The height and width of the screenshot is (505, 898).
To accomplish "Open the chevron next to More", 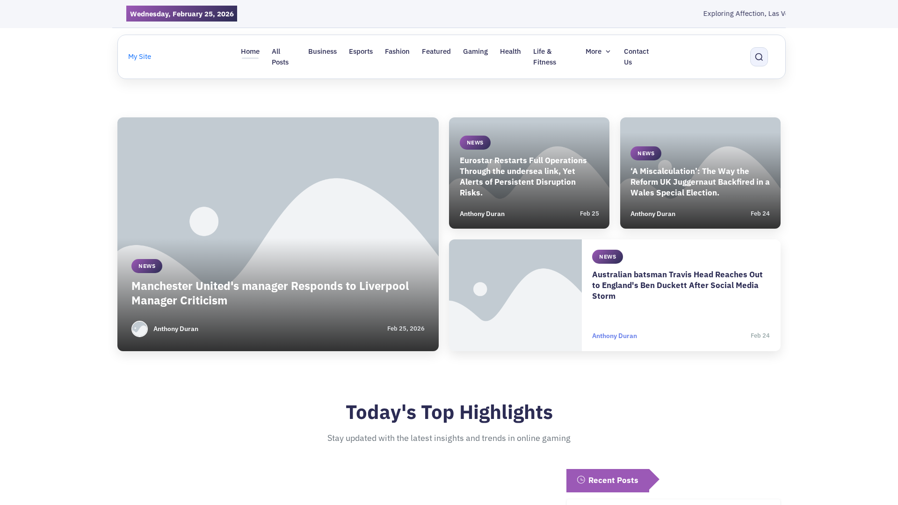I will pos(607,51).
